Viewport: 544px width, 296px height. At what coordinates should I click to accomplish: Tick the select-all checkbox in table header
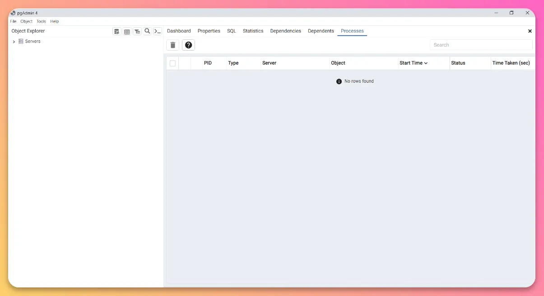click(x=172, y=63)
